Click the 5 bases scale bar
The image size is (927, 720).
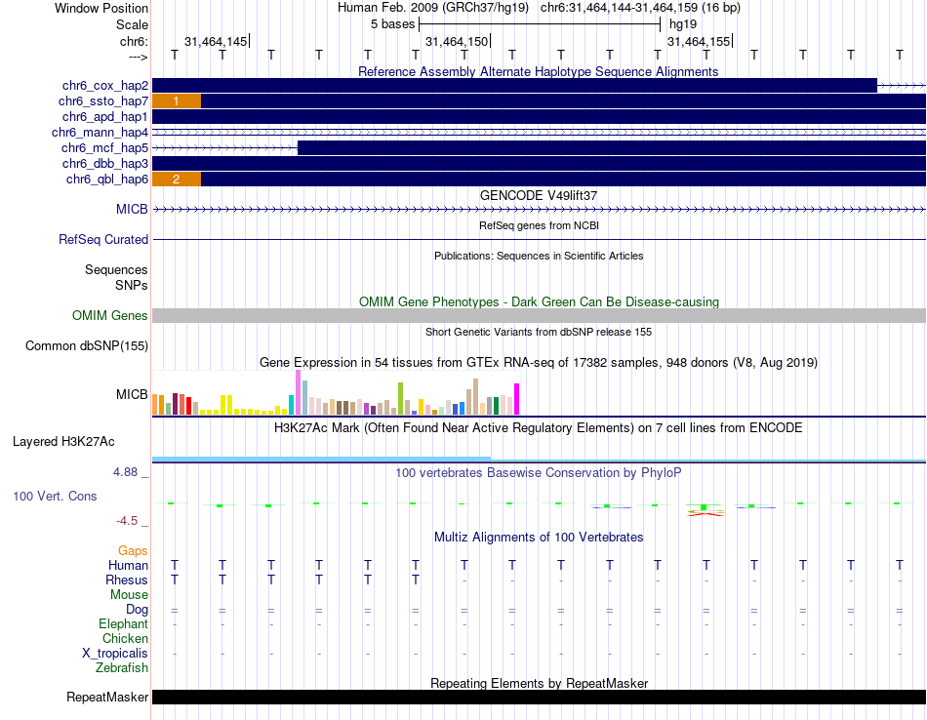click(540, 24)
